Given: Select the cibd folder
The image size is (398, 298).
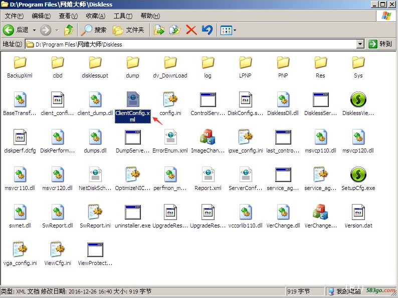Looking at the screenshot, I should [58, 67].
